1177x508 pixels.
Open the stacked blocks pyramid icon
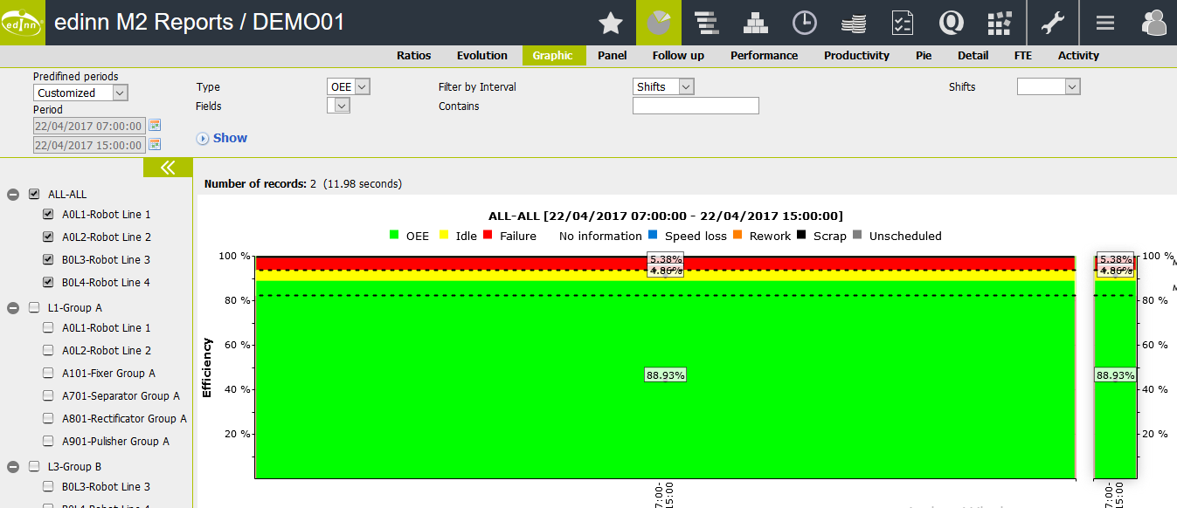[x=756, y=23]
